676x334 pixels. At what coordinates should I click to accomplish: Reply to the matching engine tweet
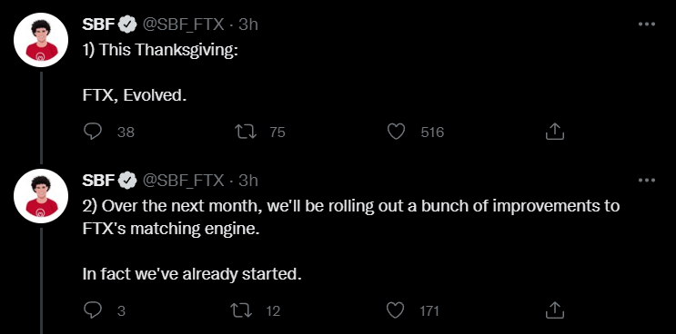92,310
